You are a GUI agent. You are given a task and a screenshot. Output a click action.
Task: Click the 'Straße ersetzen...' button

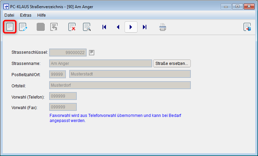[172, 63]
